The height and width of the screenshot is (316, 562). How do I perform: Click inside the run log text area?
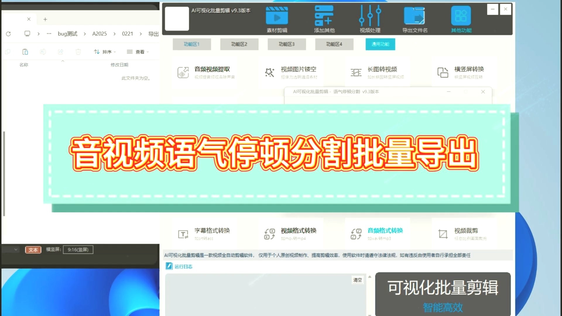(265, 295)
